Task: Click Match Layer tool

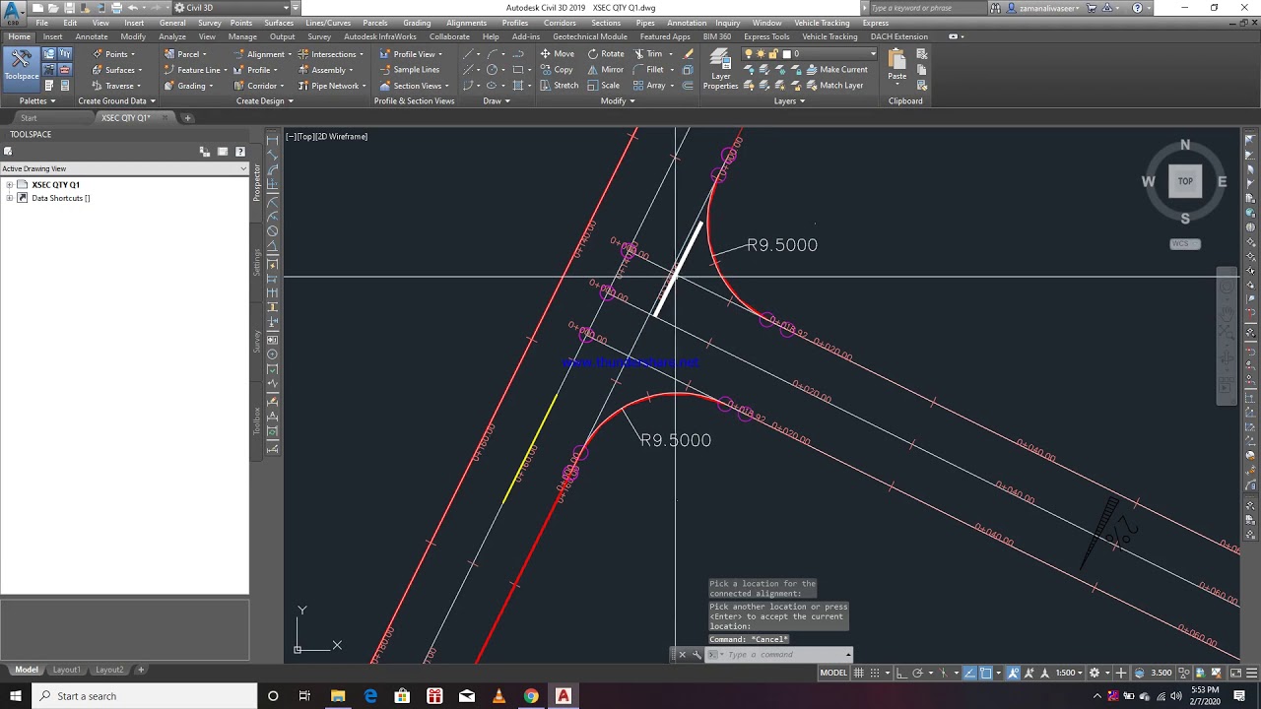Action: coord(834,86)
